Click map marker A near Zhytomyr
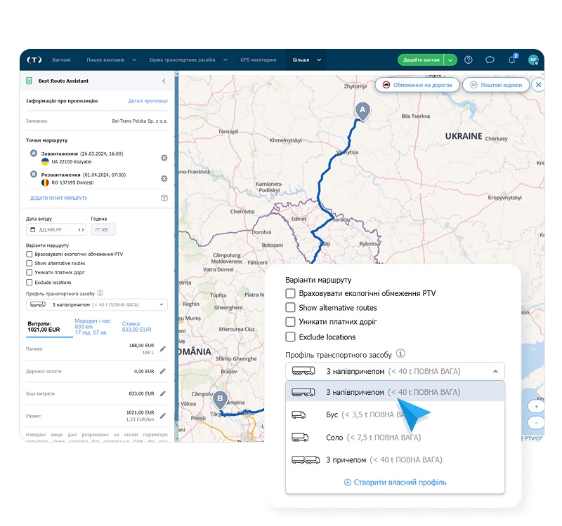The width and height of the screenshot is (562, 526). coord(362,112)
